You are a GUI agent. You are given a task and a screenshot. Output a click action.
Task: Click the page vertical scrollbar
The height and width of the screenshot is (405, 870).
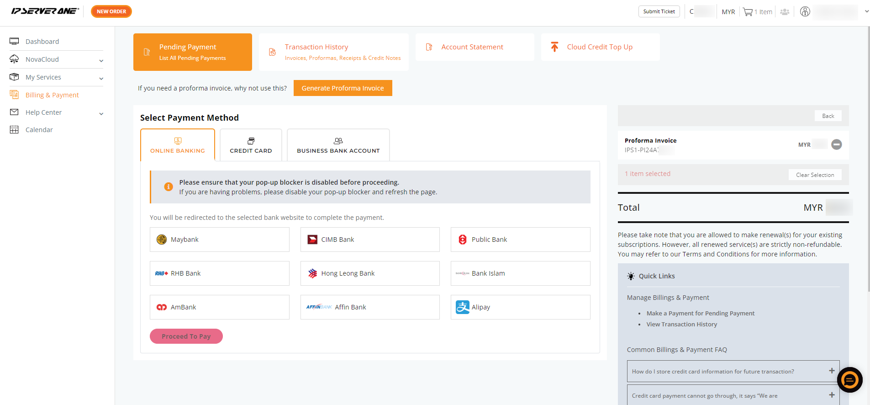[x=868, y=159]
